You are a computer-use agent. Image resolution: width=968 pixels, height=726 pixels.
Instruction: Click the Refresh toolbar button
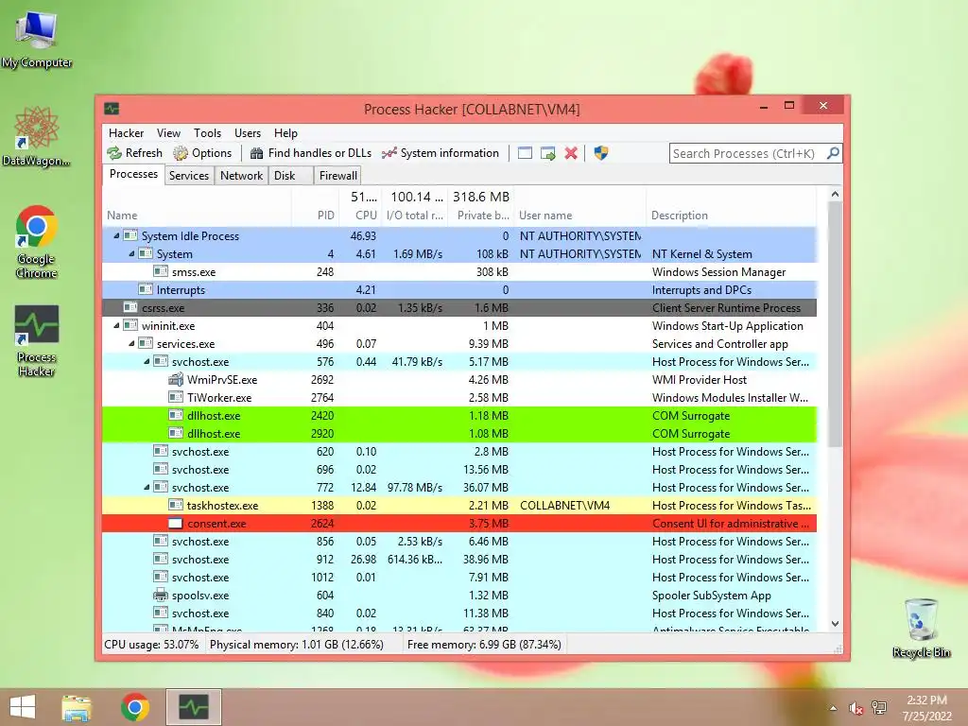(x=134, y=153)
